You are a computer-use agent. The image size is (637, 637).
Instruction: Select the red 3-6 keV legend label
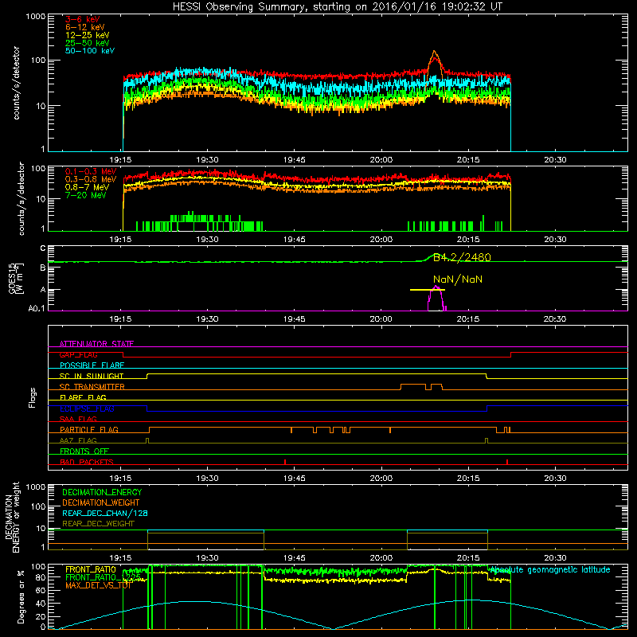[83, 19]
